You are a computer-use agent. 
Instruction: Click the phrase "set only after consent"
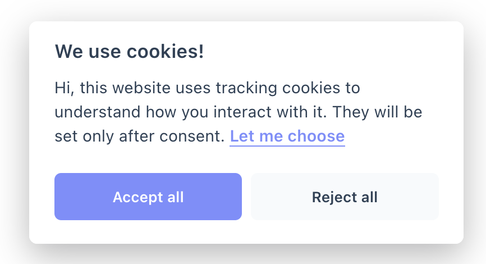tap(139, 136)
